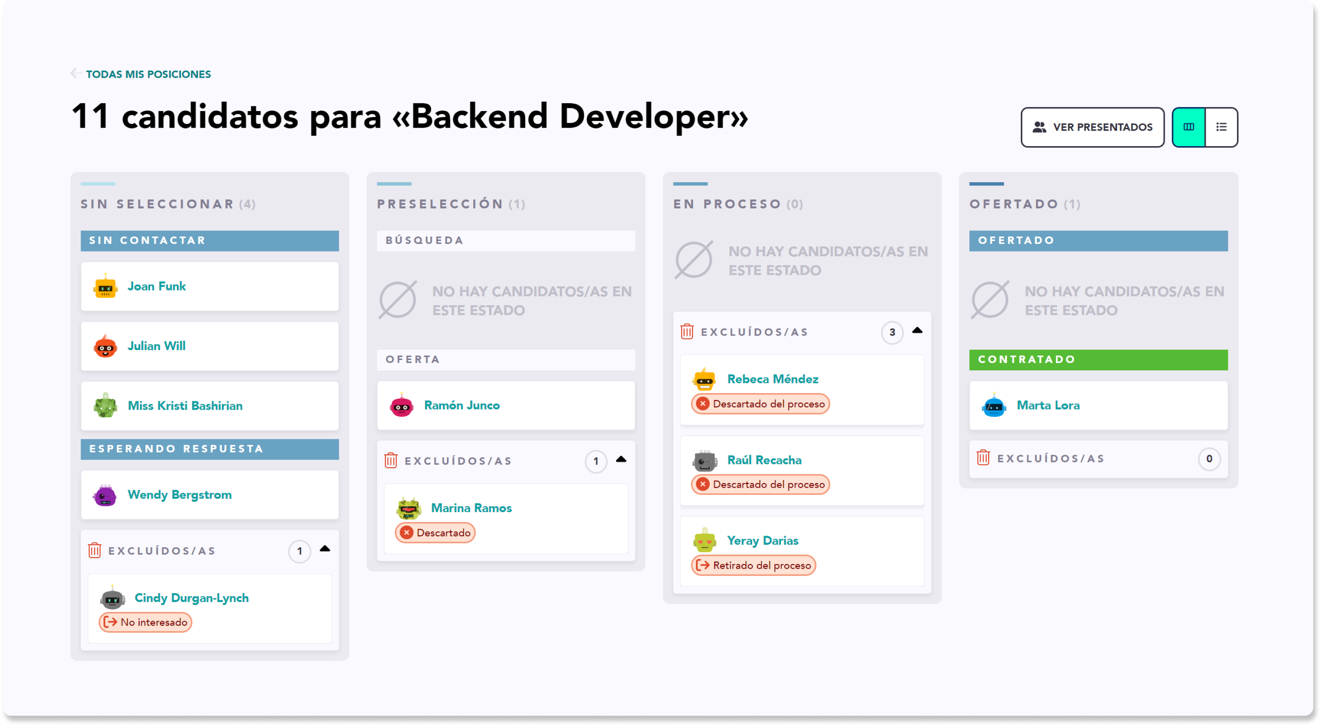1321x726 pixels.
Task: Click Miss Kristi Bashirian's green avatar
Action: [105, 405]
